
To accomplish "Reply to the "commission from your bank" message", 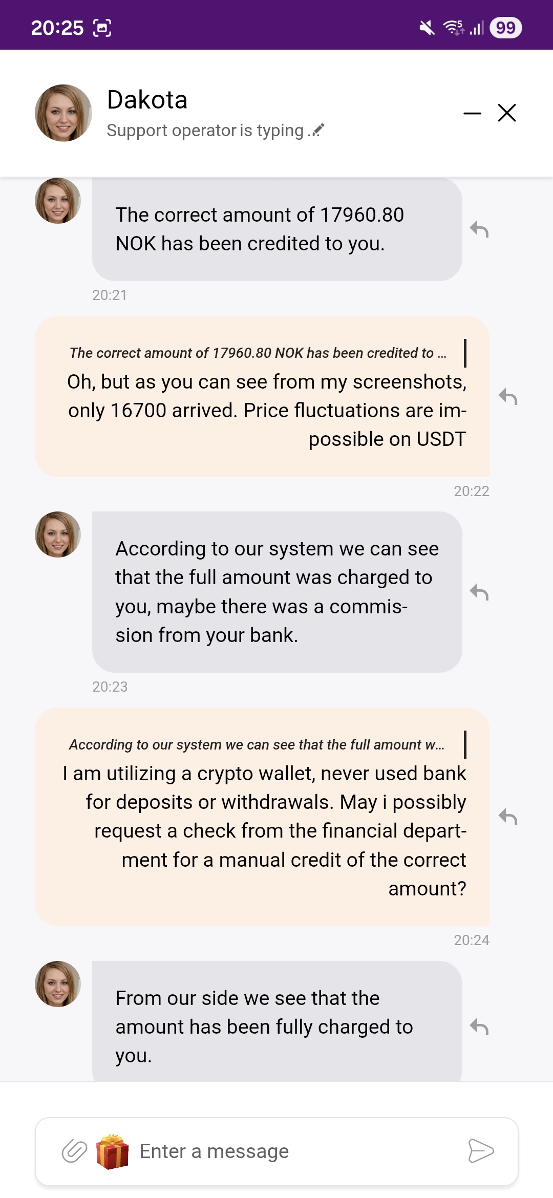I will (479, 592).
